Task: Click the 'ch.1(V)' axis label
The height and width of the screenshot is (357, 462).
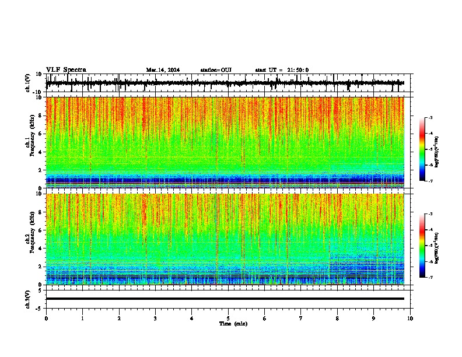Action: click(x=27, y=83)
